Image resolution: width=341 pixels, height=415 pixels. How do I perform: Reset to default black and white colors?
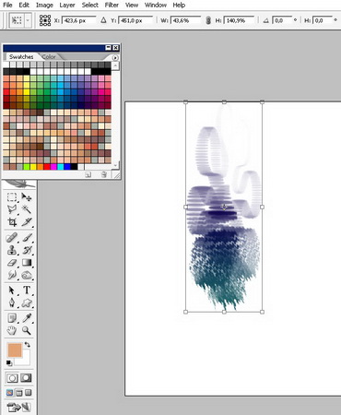coord(9,363)
